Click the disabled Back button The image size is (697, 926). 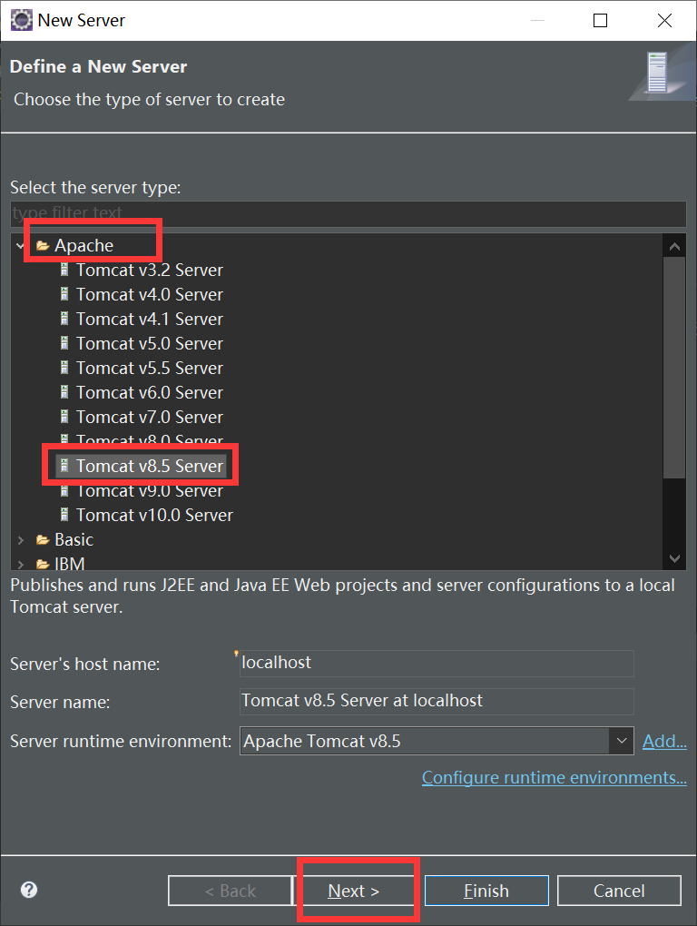pos(231,891)
